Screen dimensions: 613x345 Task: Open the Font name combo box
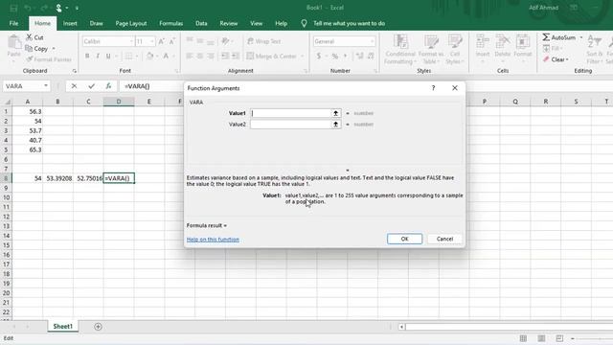(x=107, y=41)
